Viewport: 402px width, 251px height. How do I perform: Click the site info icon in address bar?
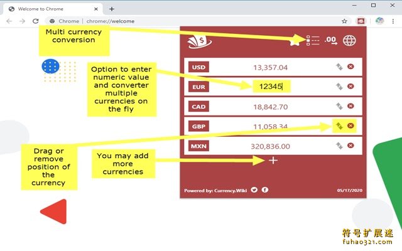coord(52,21)
